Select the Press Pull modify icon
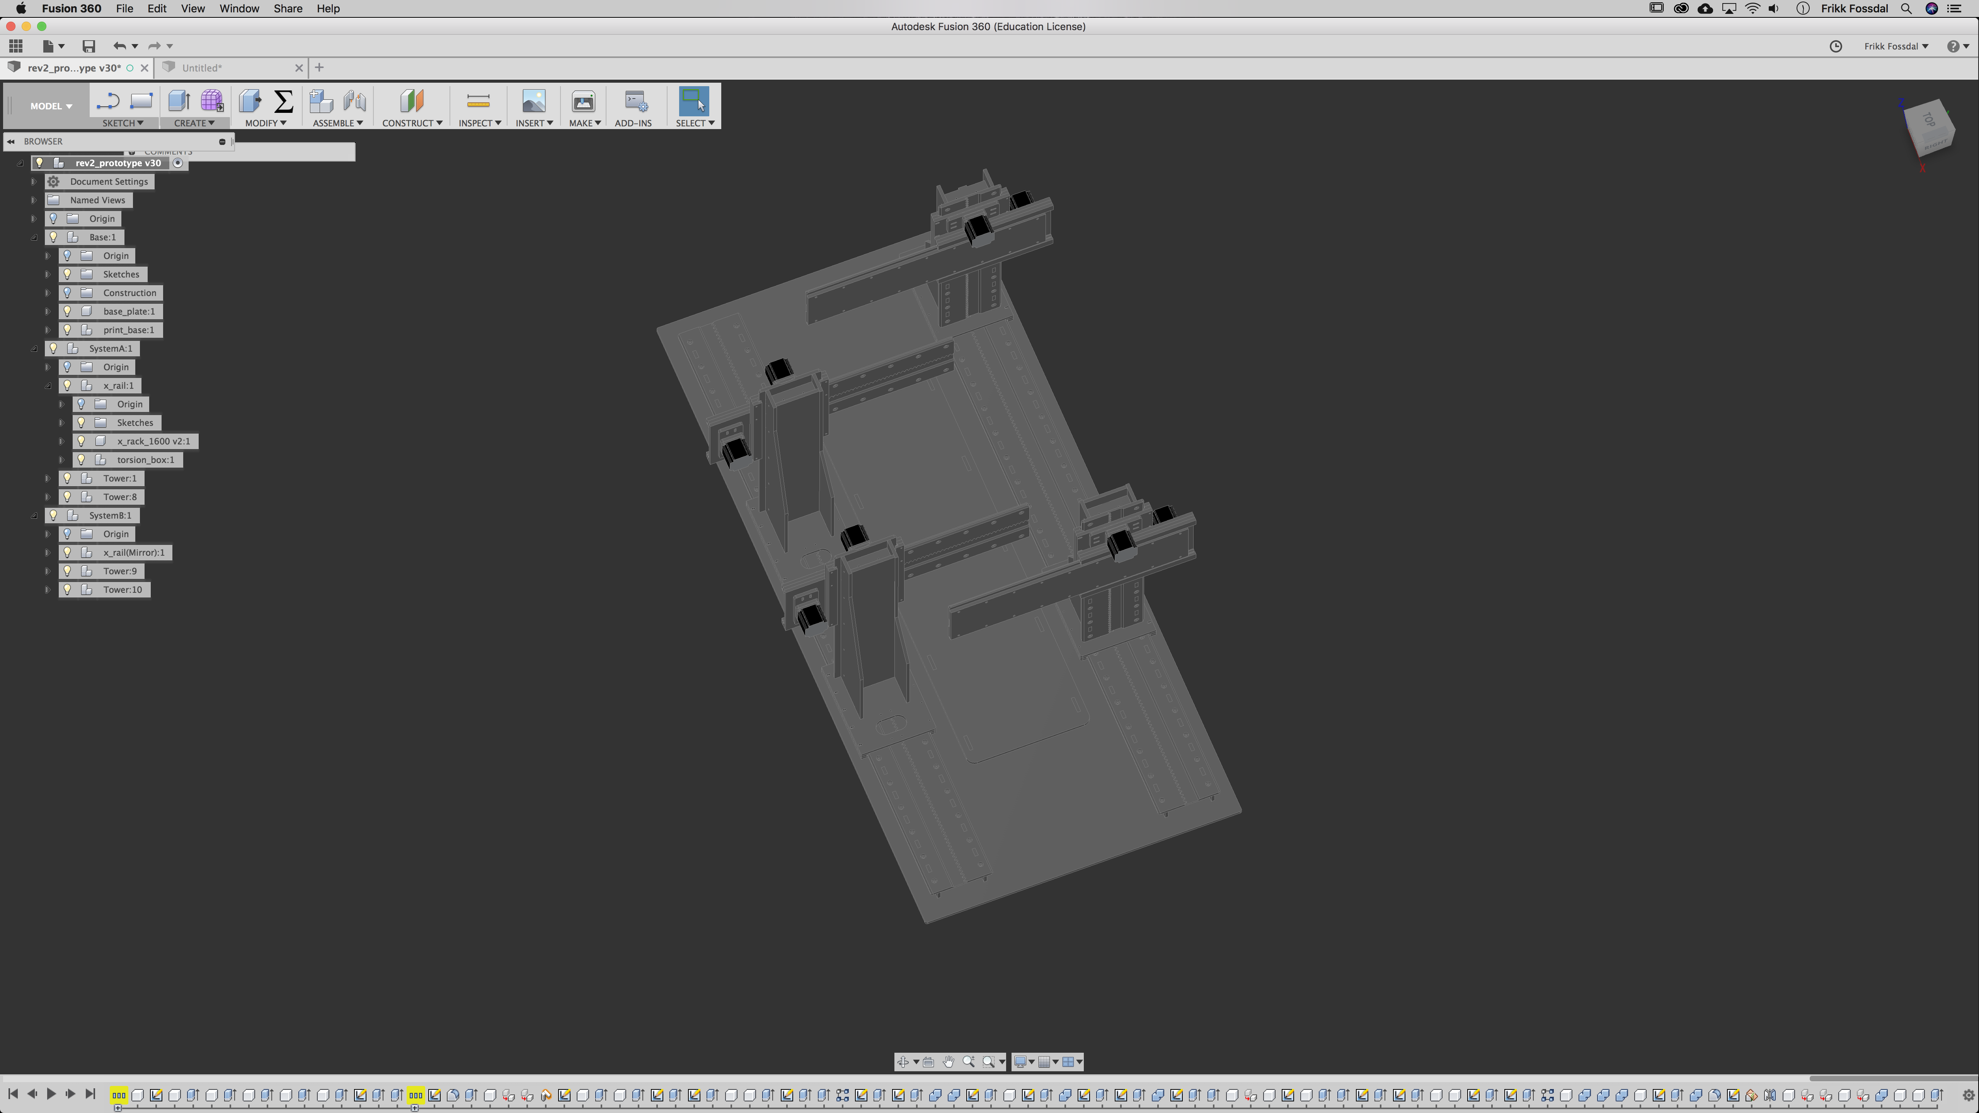 [250, 101]
